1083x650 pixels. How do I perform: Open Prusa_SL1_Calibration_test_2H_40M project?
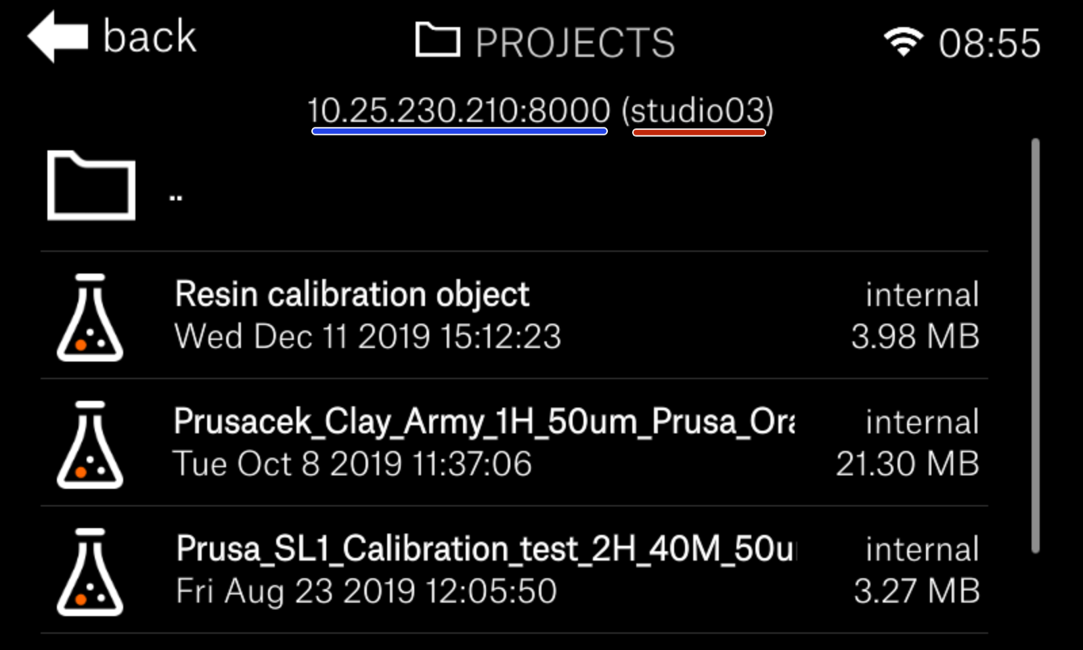tap(486, 549)
